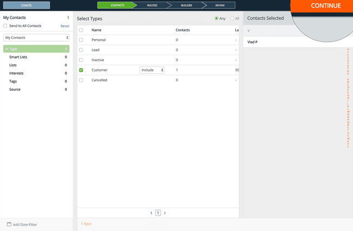Click the 1 Type summary text
353x231 pixels.
click(86, 224)
